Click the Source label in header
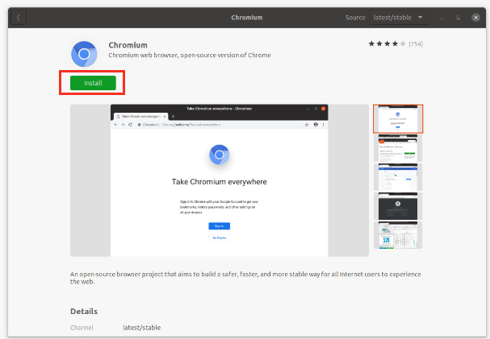This screenshot has height=339, width=490. pyautogui.click(x=355, y=18)
